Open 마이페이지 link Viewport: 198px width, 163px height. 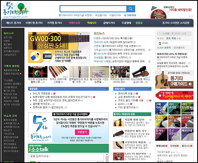(x=179, y=47)
